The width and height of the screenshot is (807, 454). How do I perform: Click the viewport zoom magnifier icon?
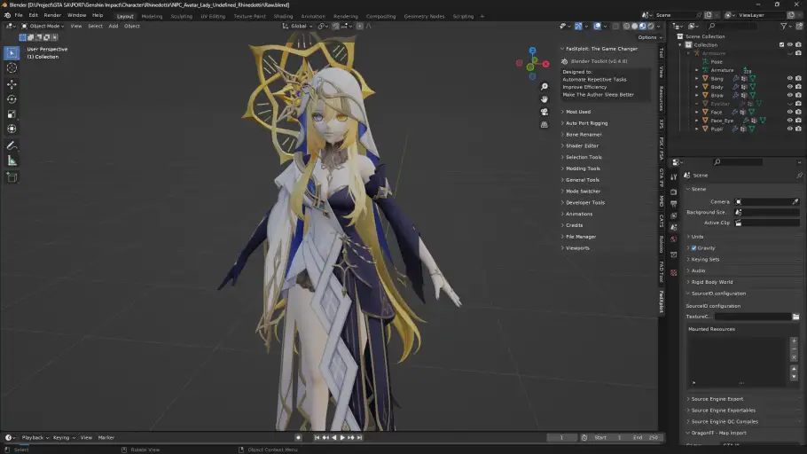pos(544,87)
